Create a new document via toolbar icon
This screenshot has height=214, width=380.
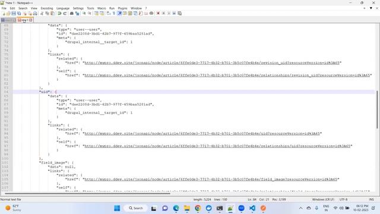click(x=4, y=13)
